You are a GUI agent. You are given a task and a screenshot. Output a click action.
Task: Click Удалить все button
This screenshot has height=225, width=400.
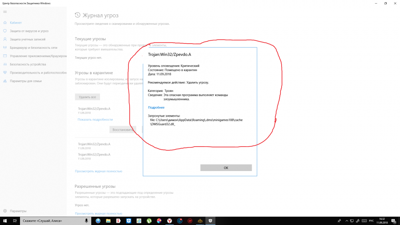tap(87, 97)
